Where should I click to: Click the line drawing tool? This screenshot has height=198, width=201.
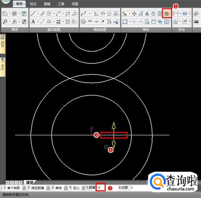tap(33, 14)
